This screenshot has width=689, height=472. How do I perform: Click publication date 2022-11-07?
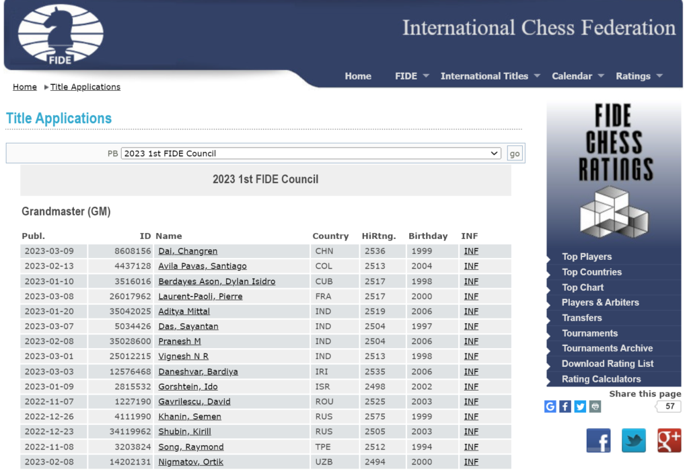coord(49,401)
